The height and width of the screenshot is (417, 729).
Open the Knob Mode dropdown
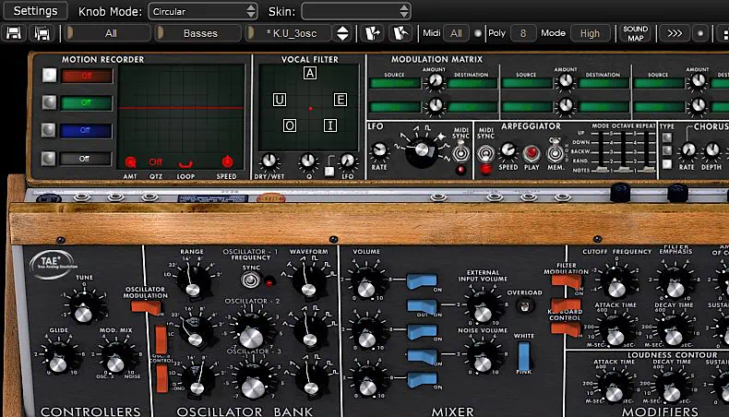[203, 11]
